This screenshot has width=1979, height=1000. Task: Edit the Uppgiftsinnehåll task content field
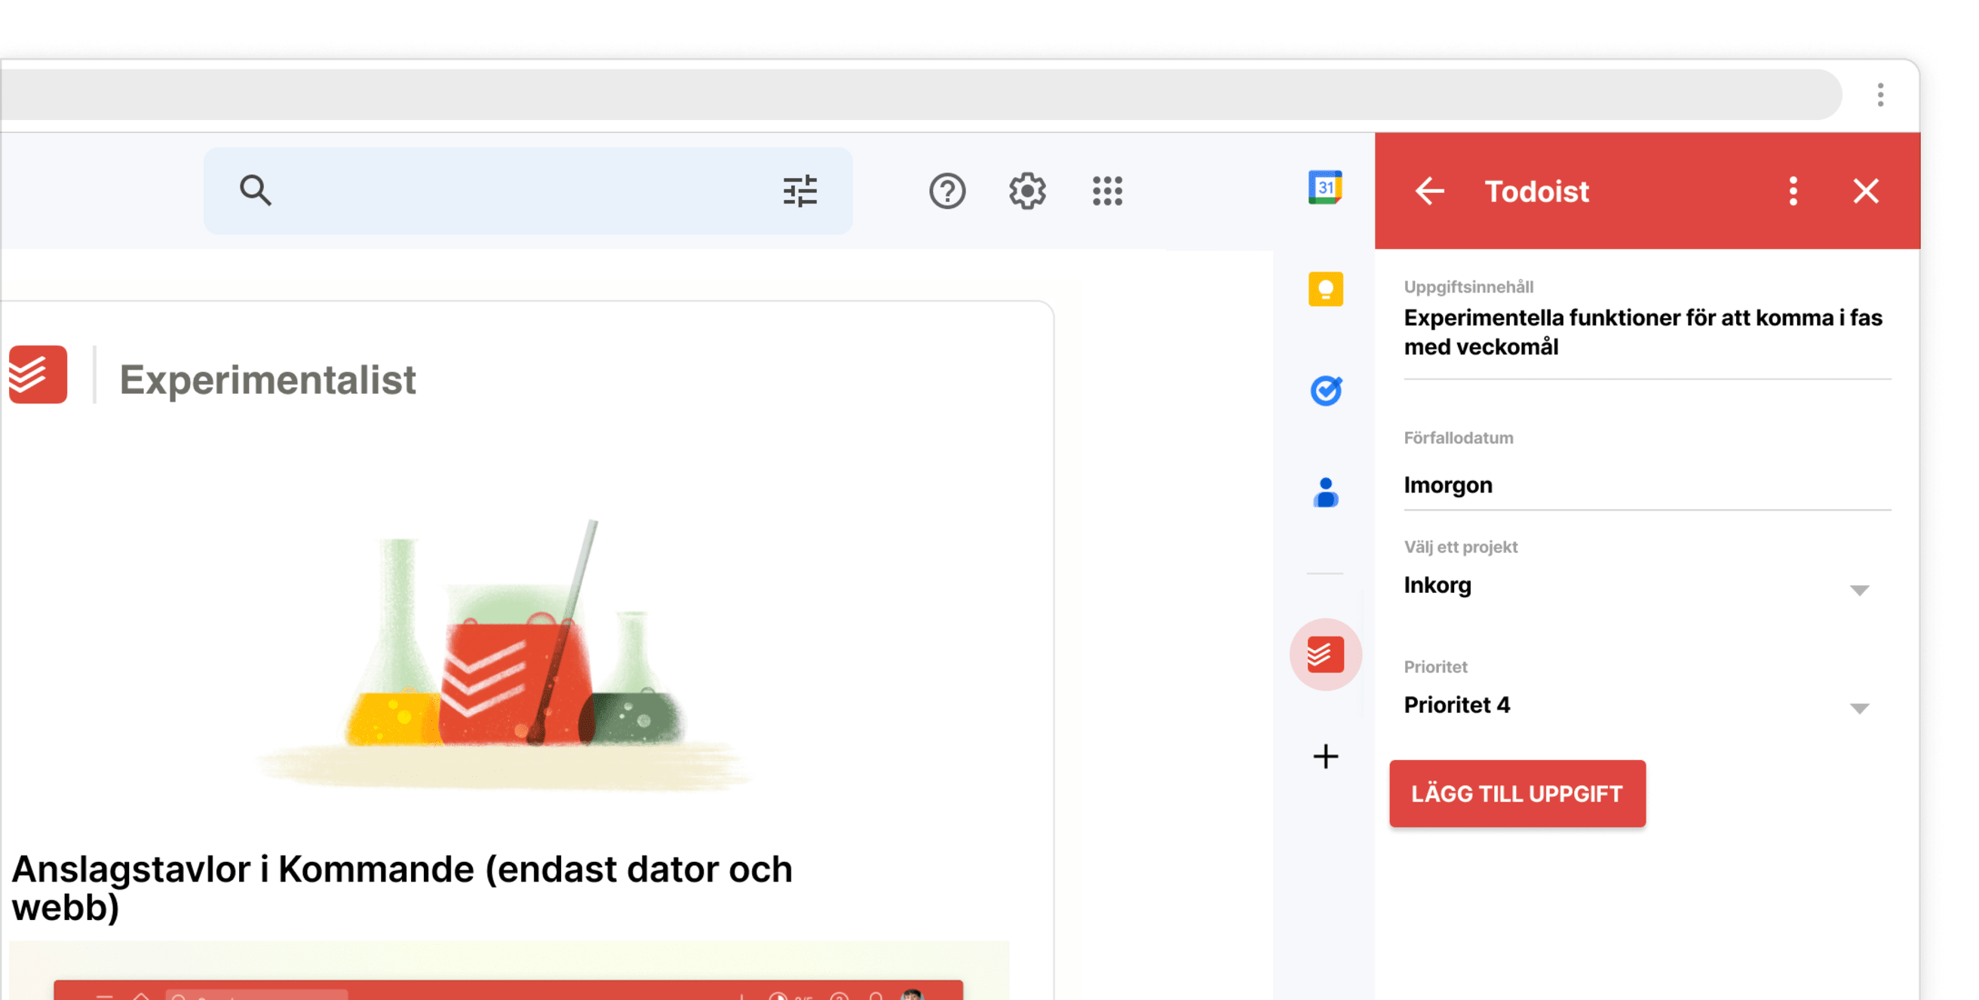[x=1644, y=332]
